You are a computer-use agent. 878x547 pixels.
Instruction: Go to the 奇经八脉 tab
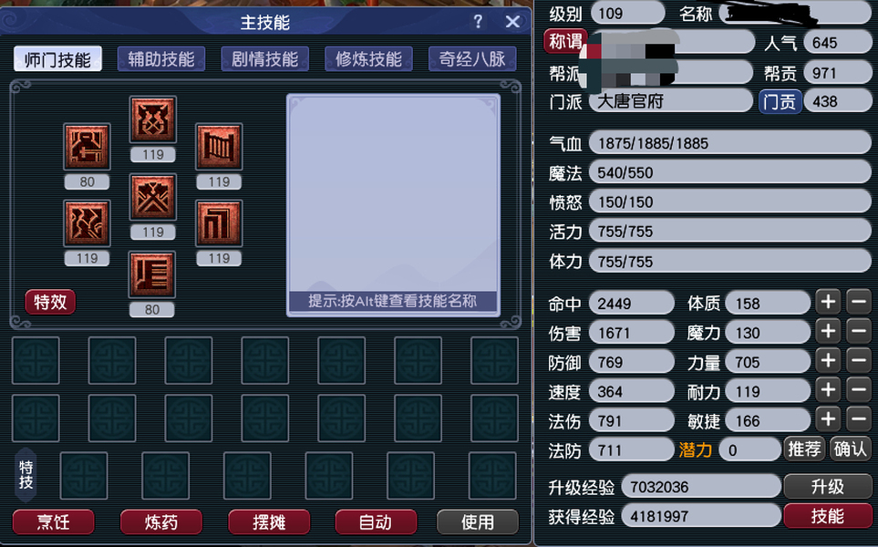click(472, 60)
